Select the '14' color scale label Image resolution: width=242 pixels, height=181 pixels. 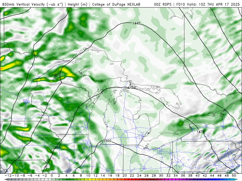click(x=103, y=176)
